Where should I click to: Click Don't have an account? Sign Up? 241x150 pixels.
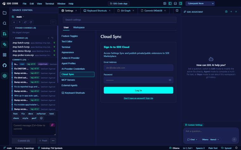click(x=138, y=98)
